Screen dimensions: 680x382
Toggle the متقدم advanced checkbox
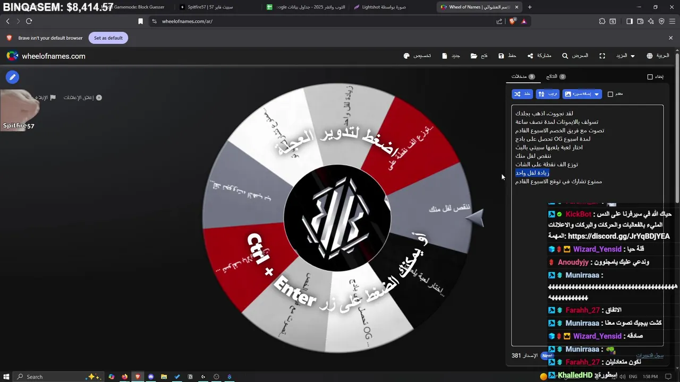[x=610, y=94]
